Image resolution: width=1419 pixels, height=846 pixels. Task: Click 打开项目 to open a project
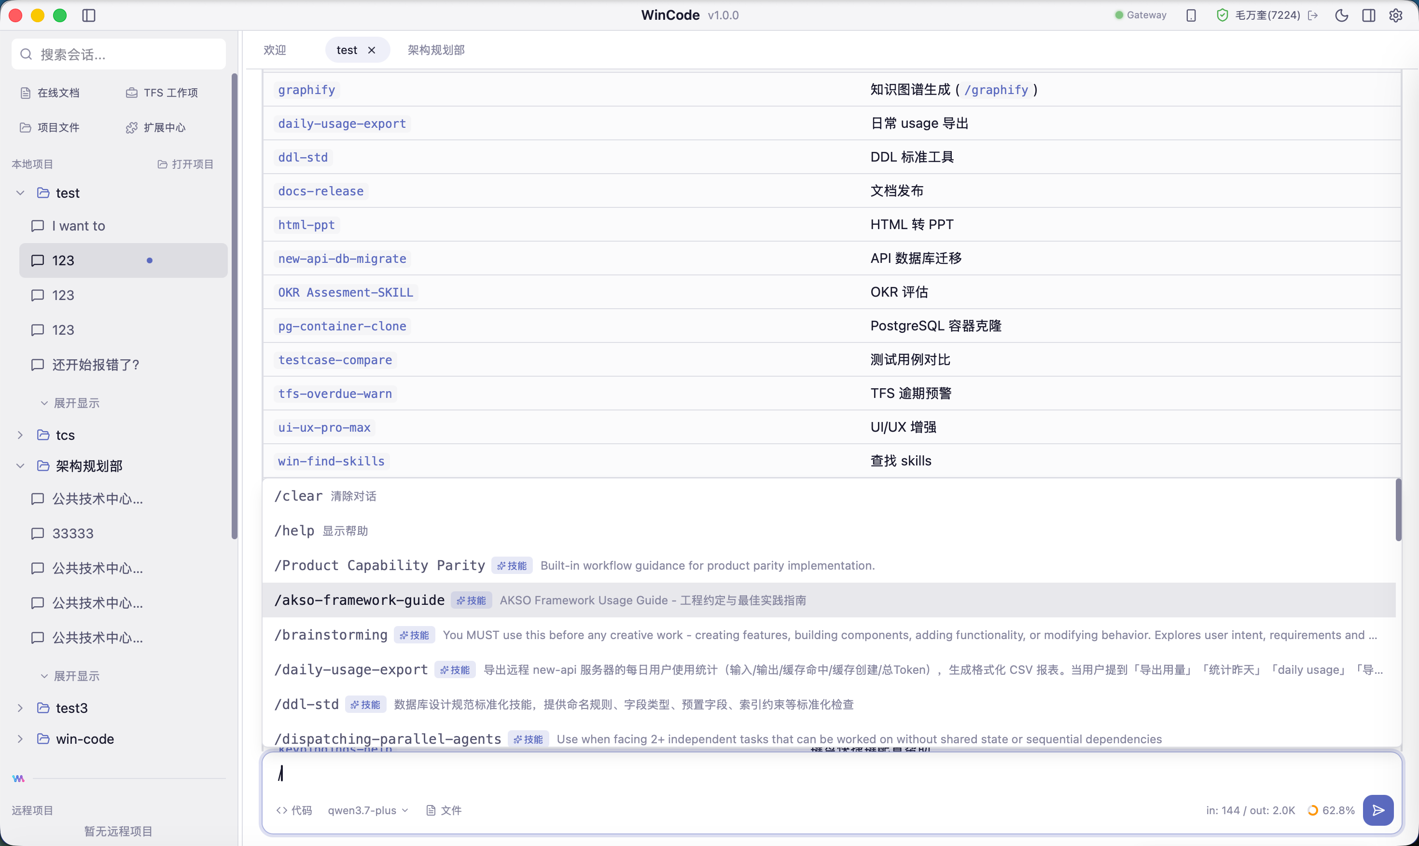click(185, 164)
